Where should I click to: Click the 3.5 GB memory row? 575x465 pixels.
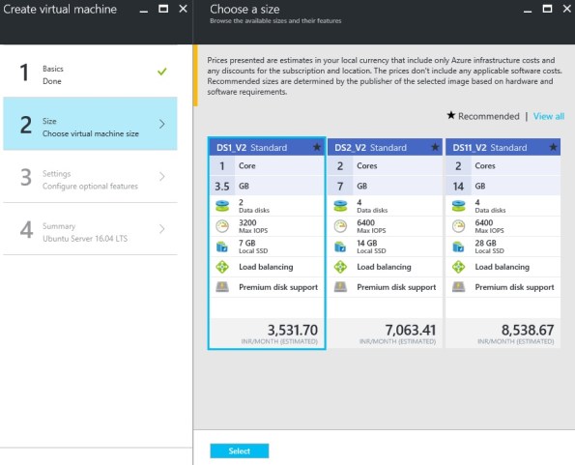coord(267,186)
